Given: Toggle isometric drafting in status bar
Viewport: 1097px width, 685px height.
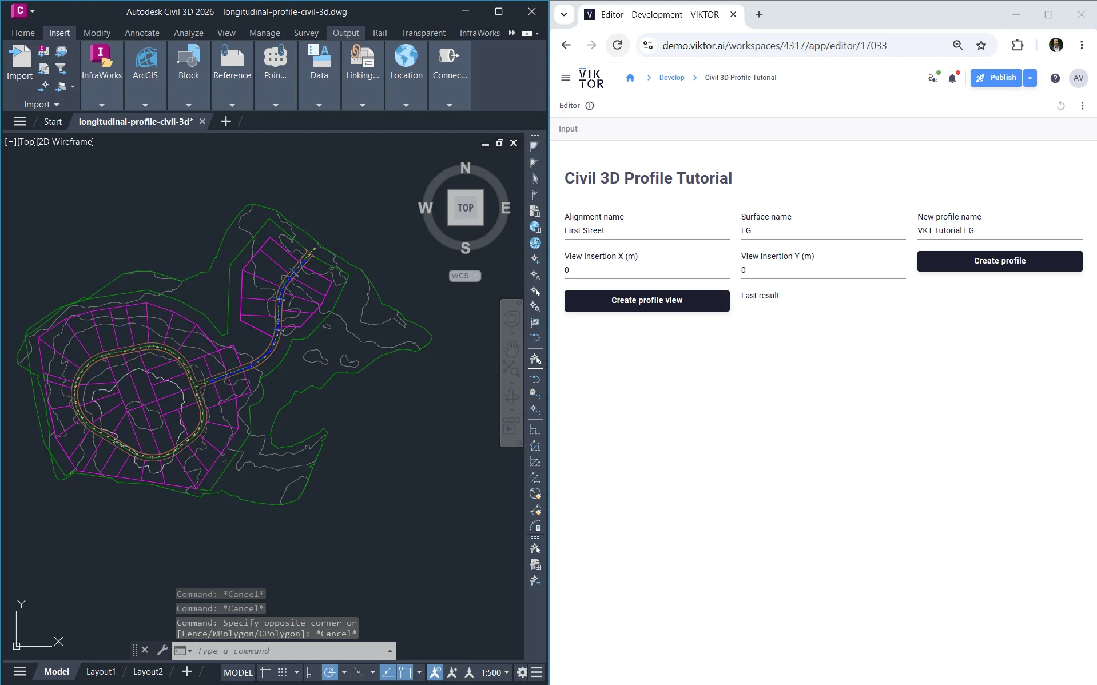Looking at the screenshot, I should 359,672.
